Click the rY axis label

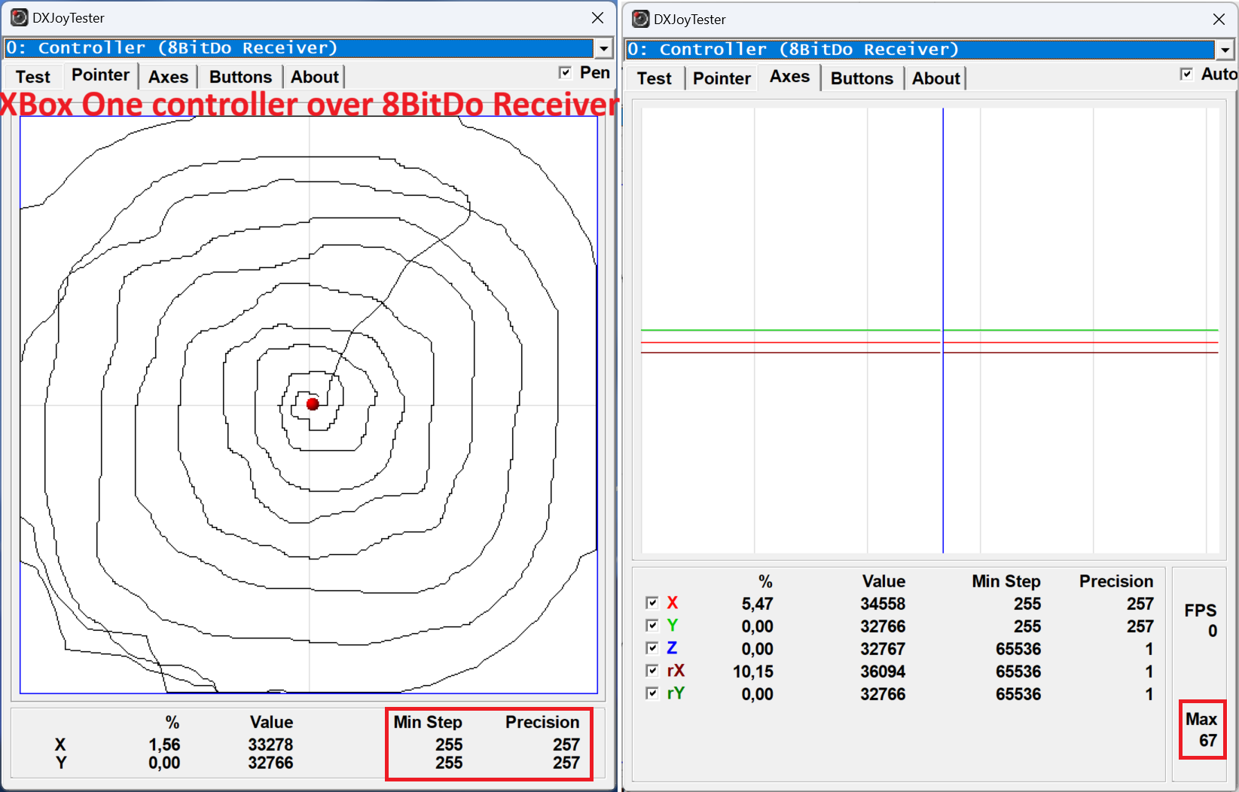pyautogui.click(x=676, y=693)
